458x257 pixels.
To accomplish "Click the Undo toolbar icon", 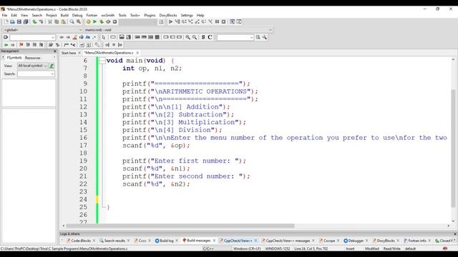I will [34, 22].
